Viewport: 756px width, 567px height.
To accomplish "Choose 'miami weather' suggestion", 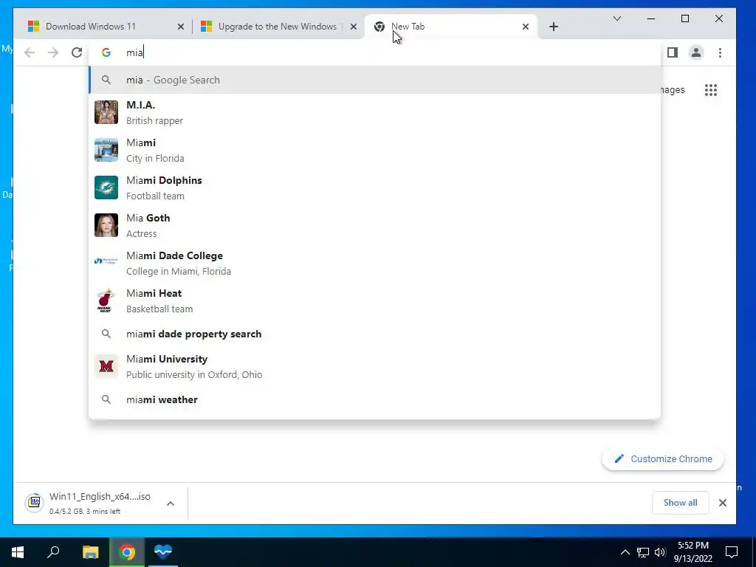I will [374, 399].
